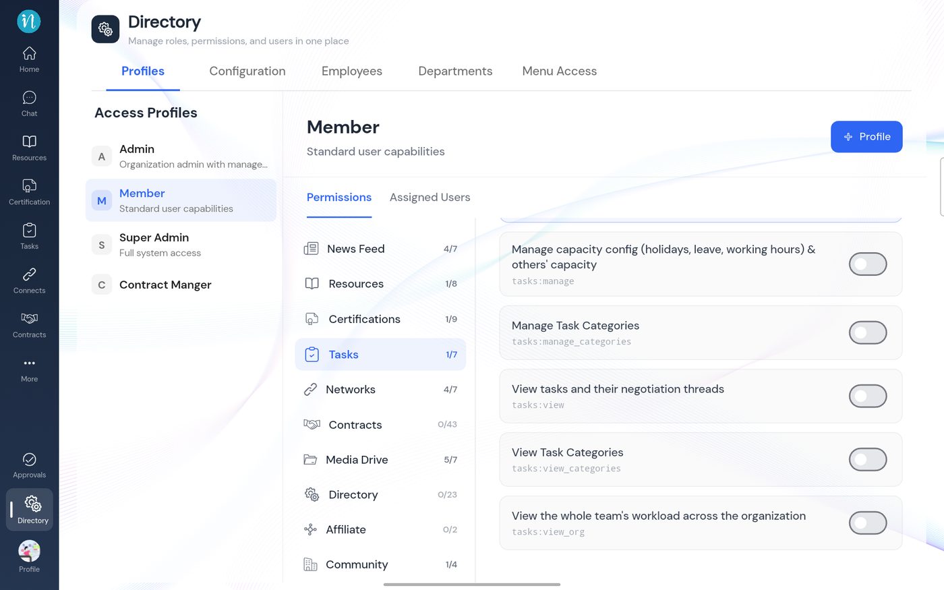This screenshot has width=944, height=590.
Task: Switch to the Configuration tab
Action: pyautogui.click(x=247, y=71)
